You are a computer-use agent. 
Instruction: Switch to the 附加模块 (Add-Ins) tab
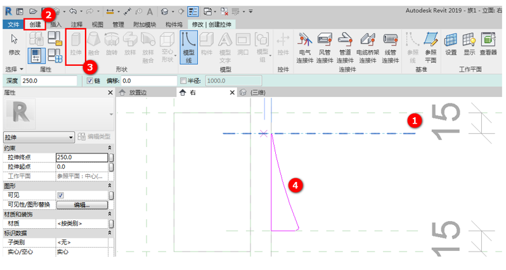pyautogui.click(x=145, y=25)
